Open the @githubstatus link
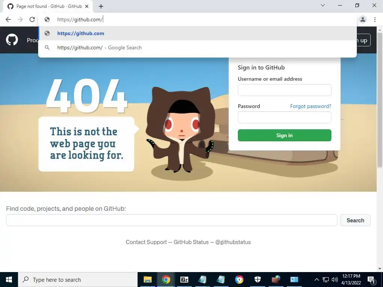The width and height of the screenshot is (383, 287). click(x=233, y=242)
